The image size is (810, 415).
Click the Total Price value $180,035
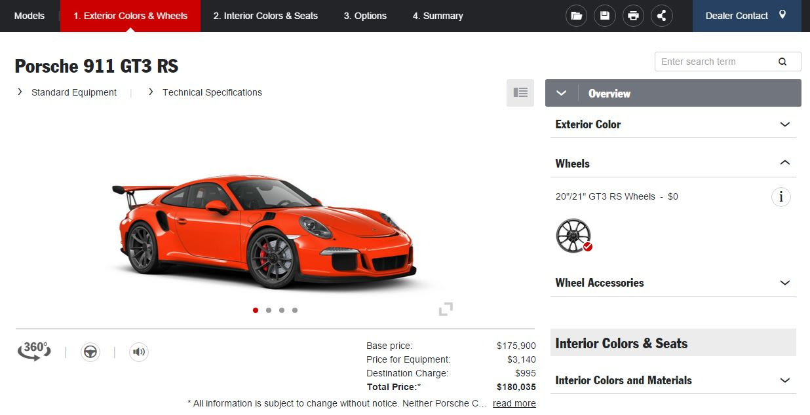(x=516, y=387)
